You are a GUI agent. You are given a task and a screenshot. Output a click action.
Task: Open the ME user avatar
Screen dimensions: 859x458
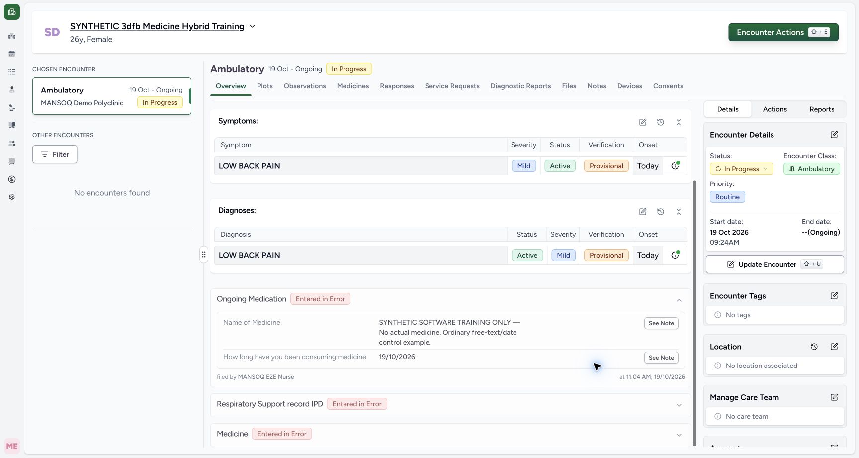(12, 446)
